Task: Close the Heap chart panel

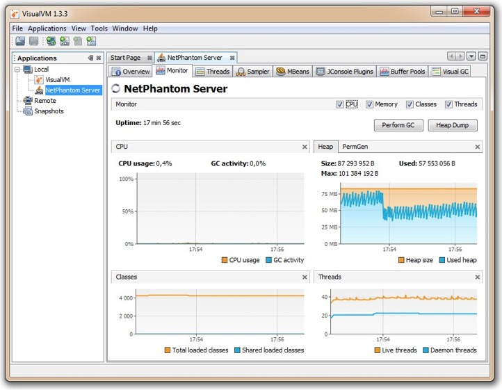Action: pos(478,147)
